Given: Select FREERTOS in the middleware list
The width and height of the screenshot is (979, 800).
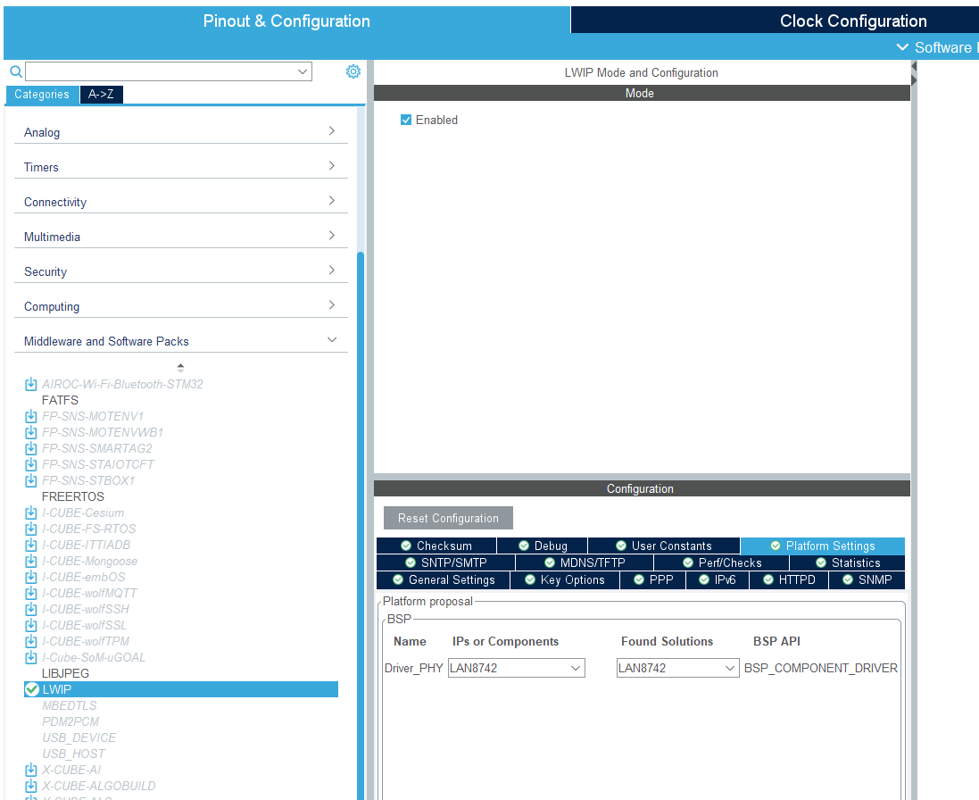Looking at the screenshot, I should pos(73,497).
